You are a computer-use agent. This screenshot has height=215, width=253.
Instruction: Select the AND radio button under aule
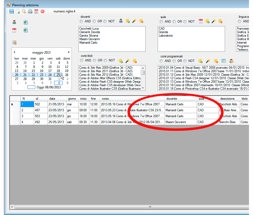pos(161,22)
